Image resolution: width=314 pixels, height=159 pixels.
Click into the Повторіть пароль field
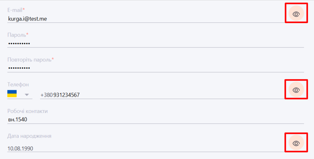pyautogui.click(x=155, y=68)
